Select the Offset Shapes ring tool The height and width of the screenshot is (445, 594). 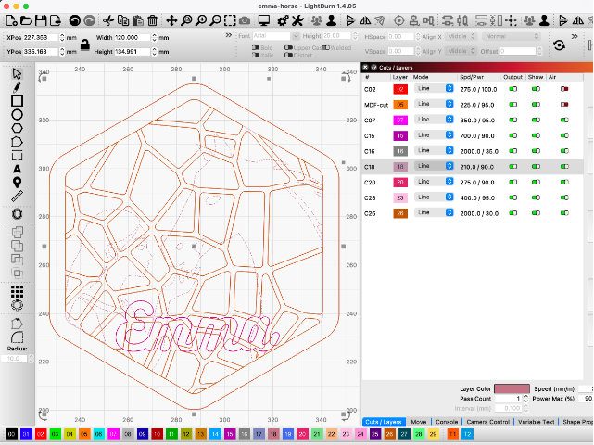(x=17, y=214)
